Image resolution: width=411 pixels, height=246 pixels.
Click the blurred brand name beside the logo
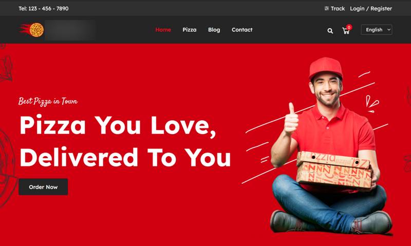point(70,30)
